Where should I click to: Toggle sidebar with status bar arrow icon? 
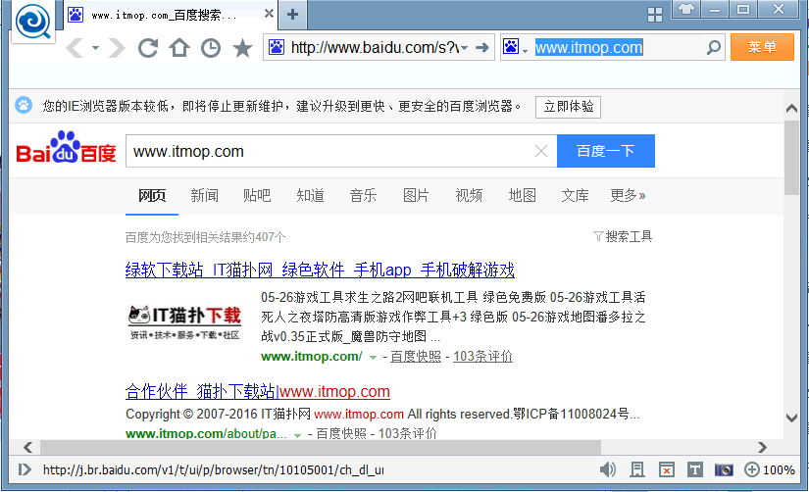tap(25, 469)
